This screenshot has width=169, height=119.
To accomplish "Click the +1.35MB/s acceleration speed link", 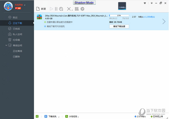I will coord(149,17).
